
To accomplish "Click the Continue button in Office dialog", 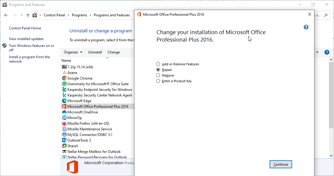I will pos(281,164).
